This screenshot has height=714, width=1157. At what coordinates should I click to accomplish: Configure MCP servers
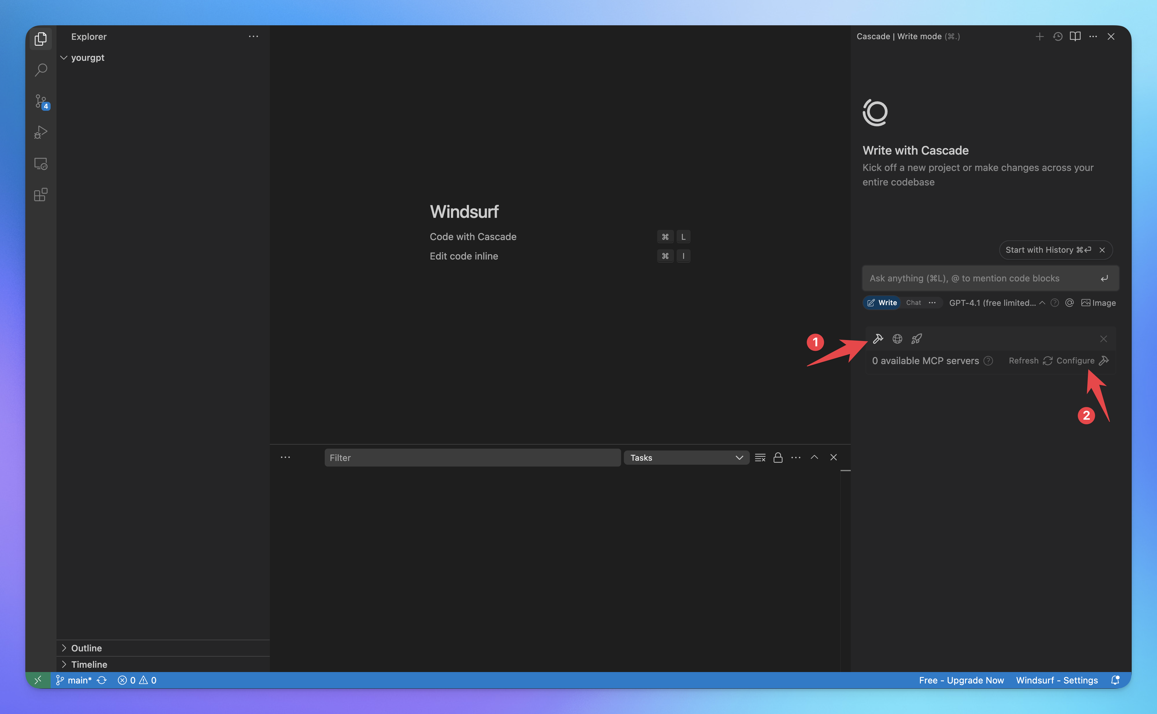pos(1082,361)
